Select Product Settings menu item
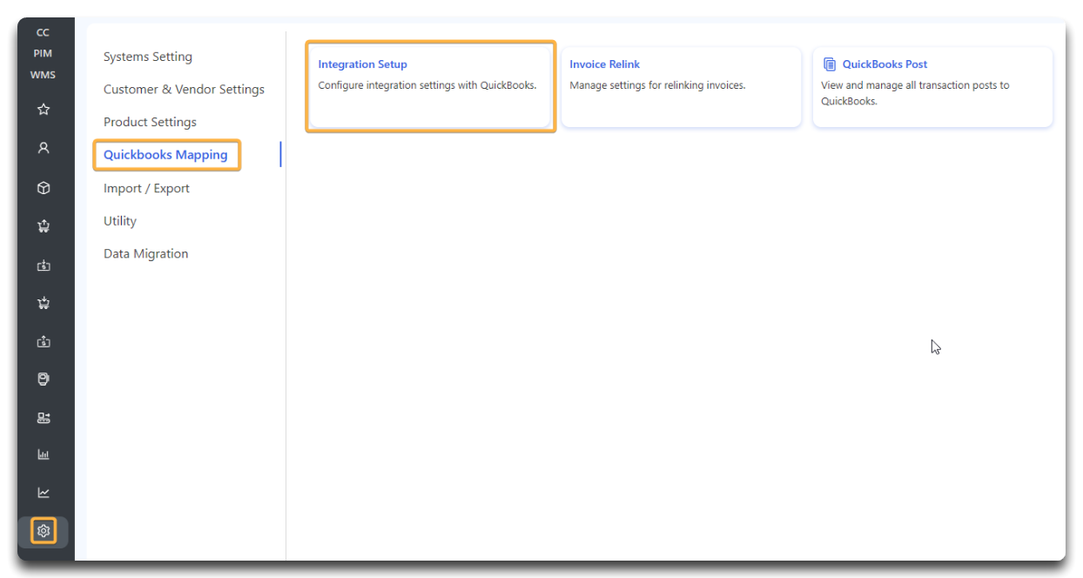1083x578 pixels. click(x=150, y=122)
